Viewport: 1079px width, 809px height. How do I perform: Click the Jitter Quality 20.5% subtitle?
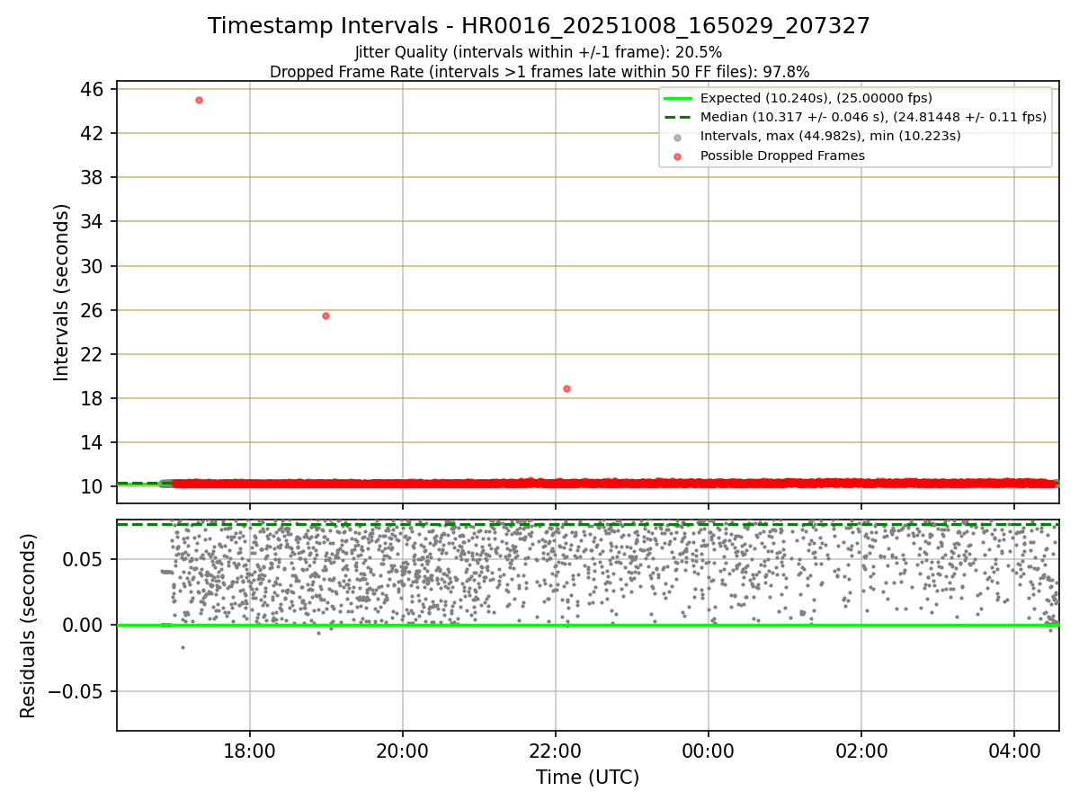coord(539,52)
